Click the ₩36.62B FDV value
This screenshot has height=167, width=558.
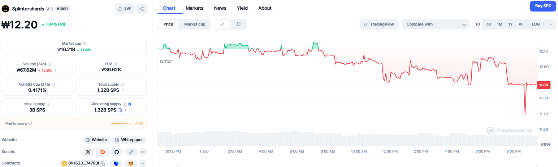[x=111, y=70]
